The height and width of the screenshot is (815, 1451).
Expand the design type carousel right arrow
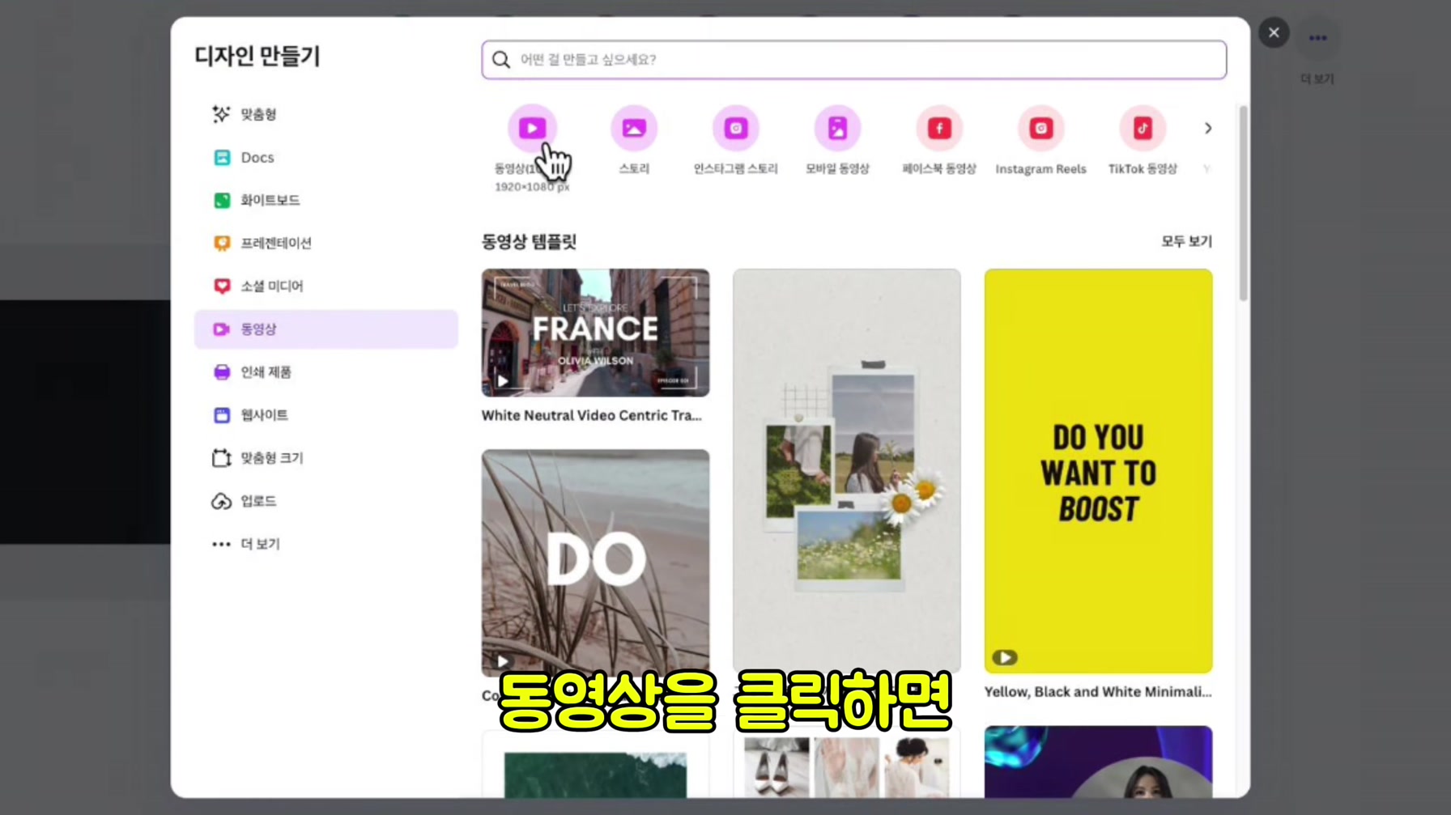[x=1207, y=128]
